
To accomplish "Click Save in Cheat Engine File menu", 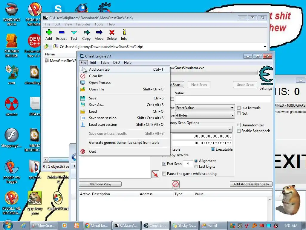I will pyautogui.click(x=124, y=98).
